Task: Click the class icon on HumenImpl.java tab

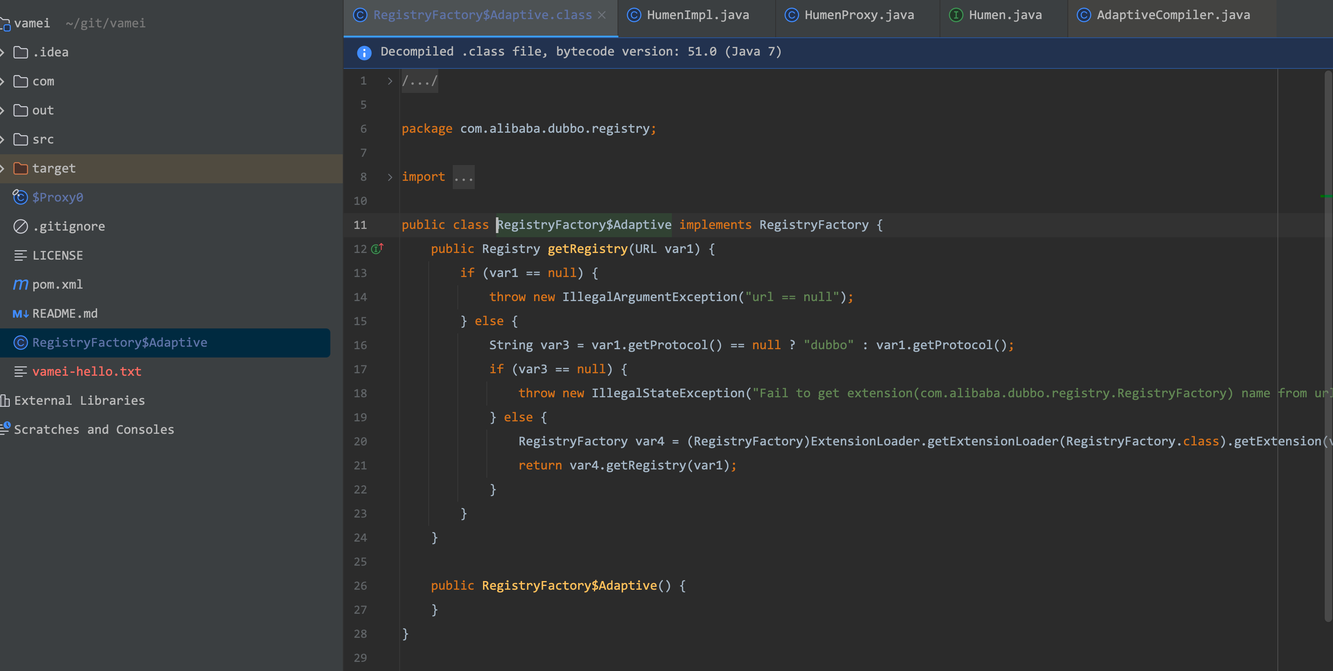Action: (x=634, y=15)
